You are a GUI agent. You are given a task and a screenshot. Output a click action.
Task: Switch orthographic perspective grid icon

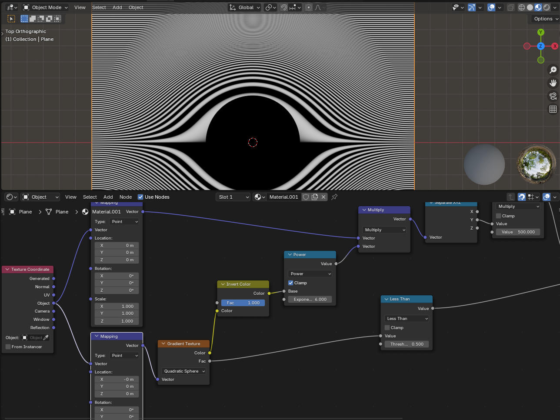[x=553, y=109]
